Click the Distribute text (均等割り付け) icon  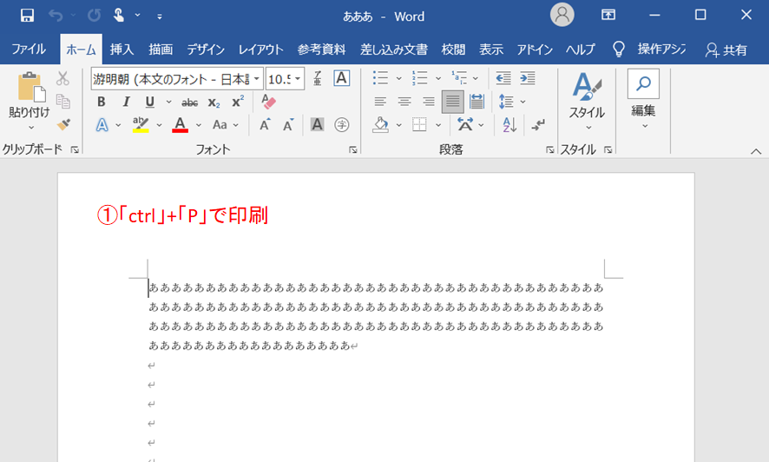pos(477,102)
